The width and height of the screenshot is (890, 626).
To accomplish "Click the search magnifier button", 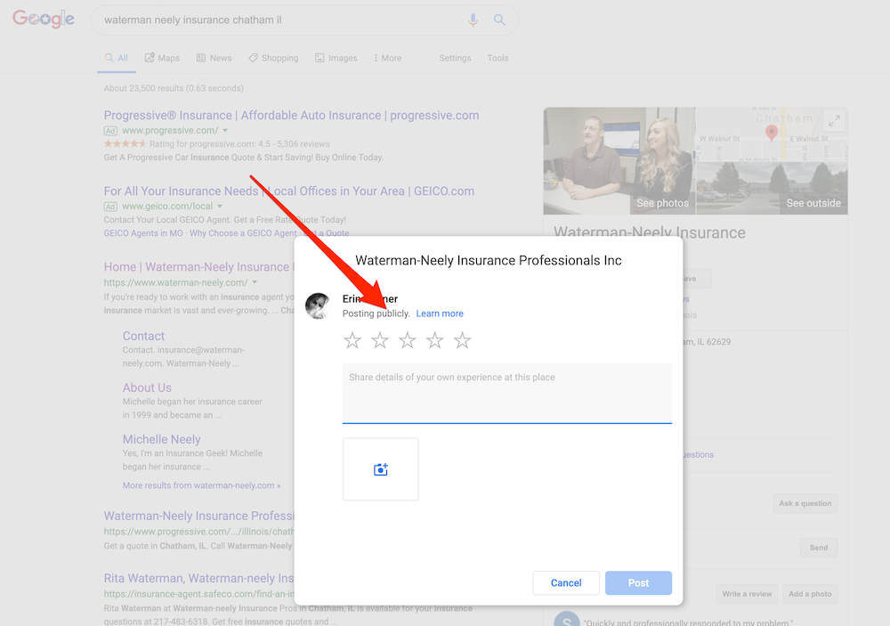I will (499, 20).
